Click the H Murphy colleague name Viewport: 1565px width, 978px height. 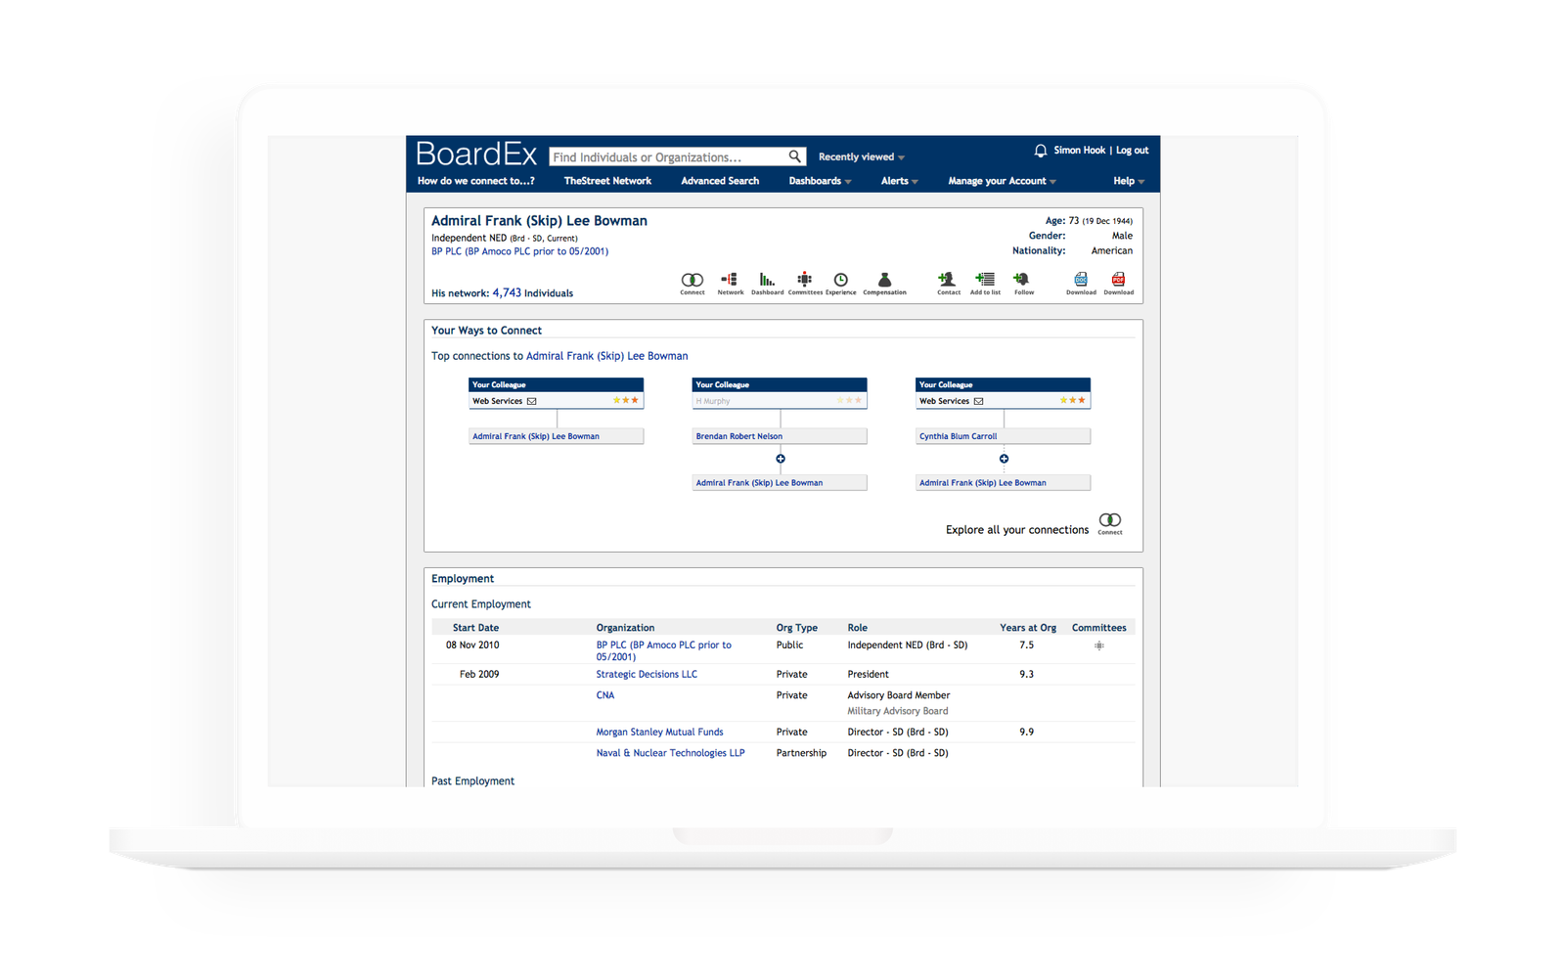713,401
